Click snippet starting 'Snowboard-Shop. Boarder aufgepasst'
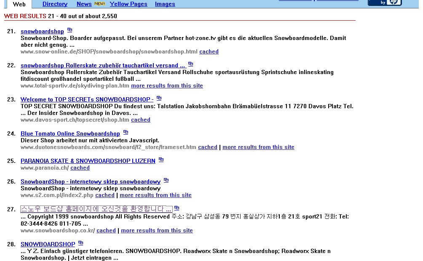The image size is (423, 261). coord(183,42)
